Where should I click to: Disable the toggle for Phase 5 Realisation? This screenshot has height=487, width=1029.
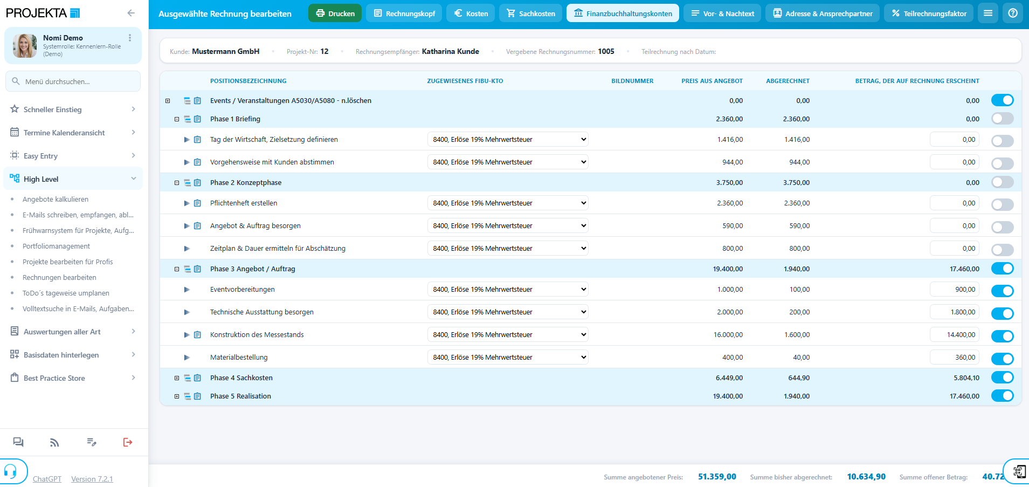(1002, 396)
